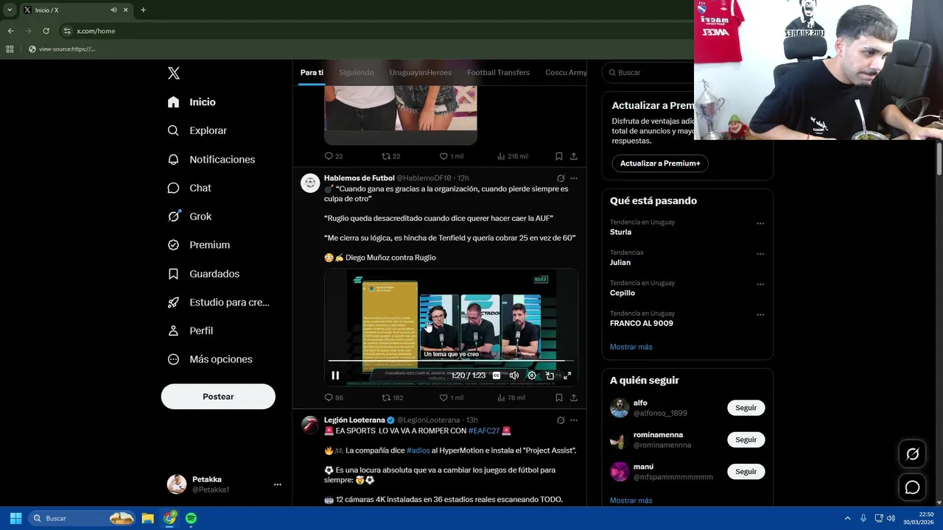Open the Explorar search page
This screenshot has height=530, width=943.
[197, 130]
